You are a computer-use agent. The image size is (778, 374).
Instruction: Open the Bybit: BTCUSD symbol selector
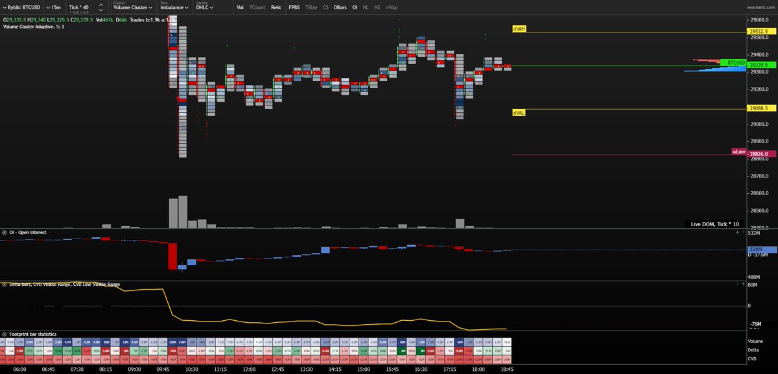(x=21, y=6)
